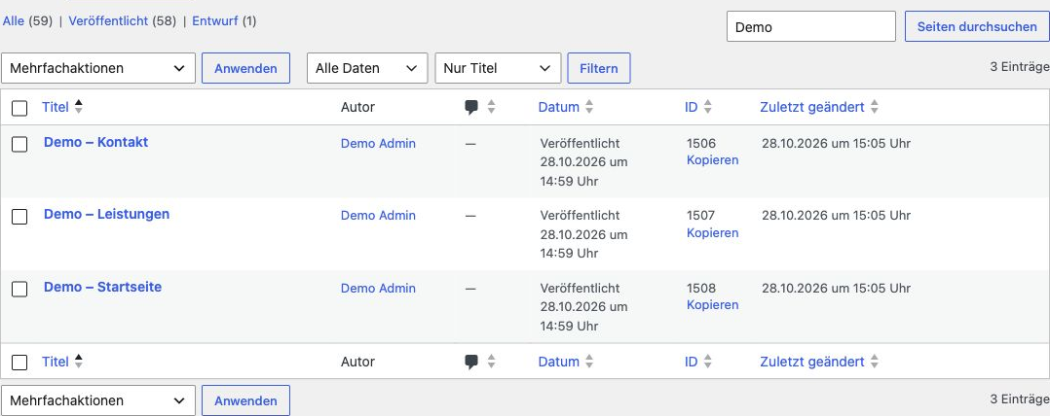The height and width of the screenshot is (416, 1050).
Task: Click the ID value 1508
Action: point(701,289)
